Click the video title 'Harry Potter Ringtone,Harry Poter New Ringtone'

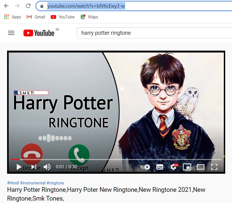pyautogui.click(x=106, y=194)
